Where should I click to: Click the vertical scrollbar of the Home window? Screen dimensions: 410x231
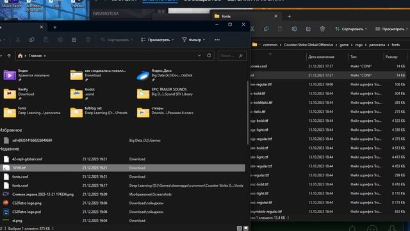(x=248, y=113)
